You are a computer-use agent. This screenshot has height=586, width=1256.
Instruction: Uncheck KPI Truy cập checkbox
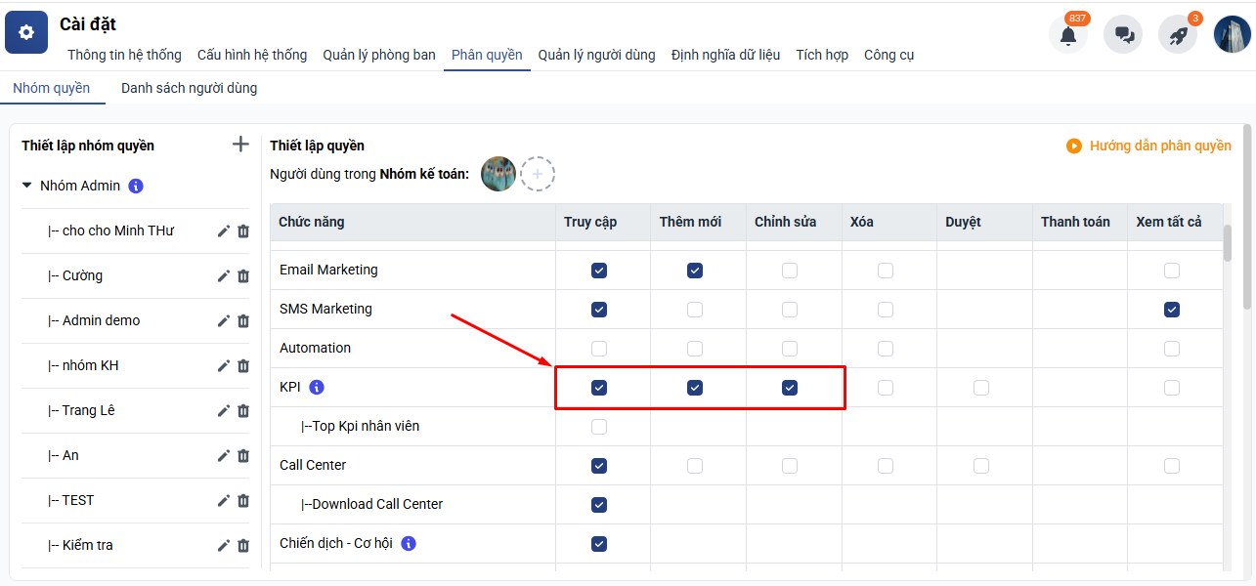coord(599,388)
